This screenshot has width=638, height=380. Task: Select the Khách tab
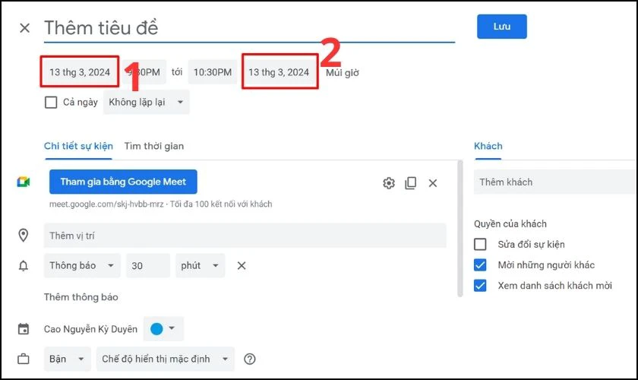(x=488, y=146)
